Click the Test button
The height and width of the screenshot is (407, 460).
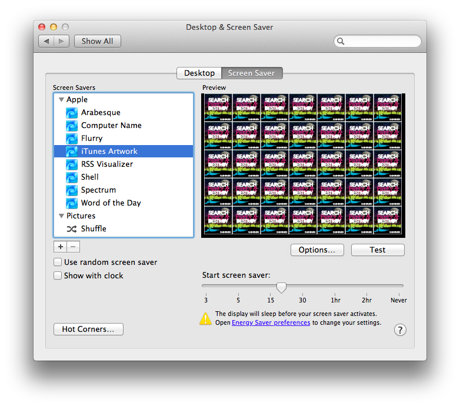click(x=378, y=250)
